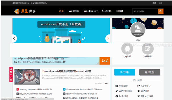The image size is (172, 100).
Task: Click the orange 1/2 slide counter
Action: tap(104, 61)
